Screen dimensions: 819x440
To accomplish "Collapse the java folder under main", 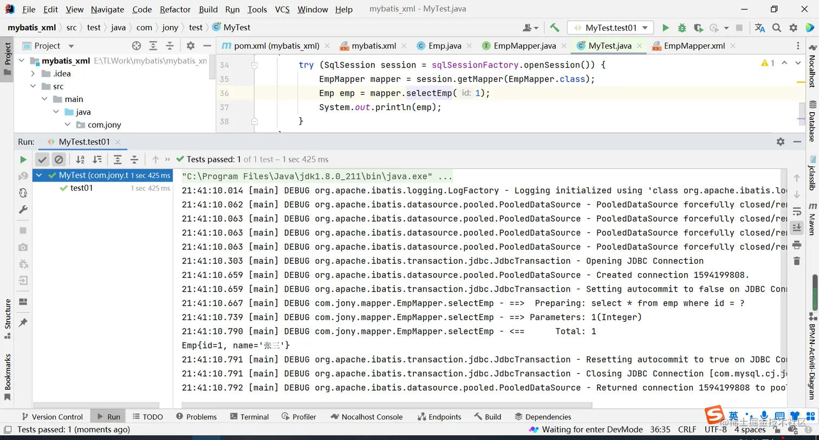I will pyautogui.click(x=56, y=112).
